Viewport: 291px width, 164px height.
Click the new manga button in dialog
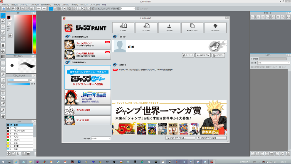pyautogui.click(x=123, y=27)
